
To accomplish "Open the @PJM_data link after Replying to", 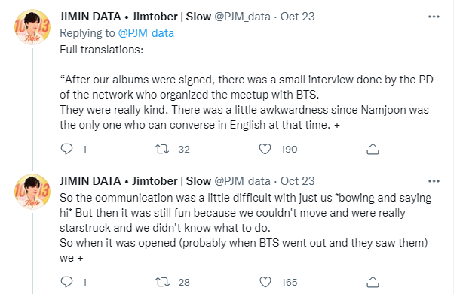I will (x=146, y=33).
